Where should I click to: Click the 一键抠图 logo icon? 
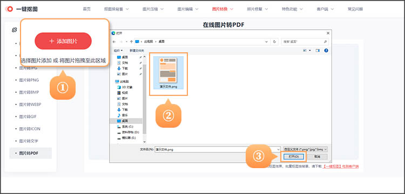coord(10,9)
